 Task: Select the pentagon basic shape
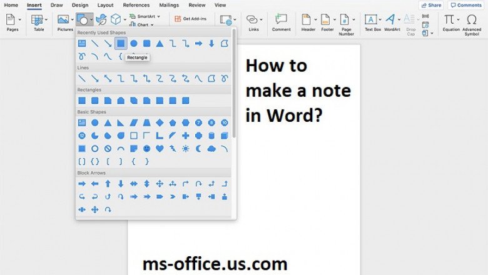[x=173, y=122]
